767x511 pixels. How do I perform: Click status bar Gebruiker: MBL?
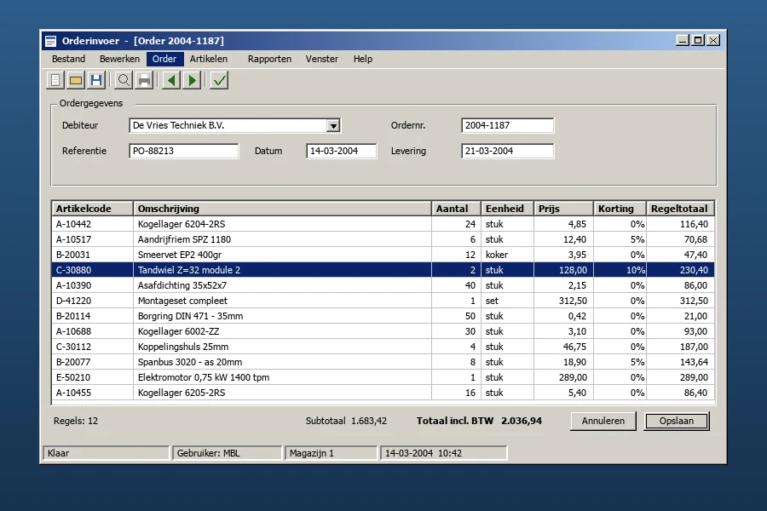[x=228, y=453]
